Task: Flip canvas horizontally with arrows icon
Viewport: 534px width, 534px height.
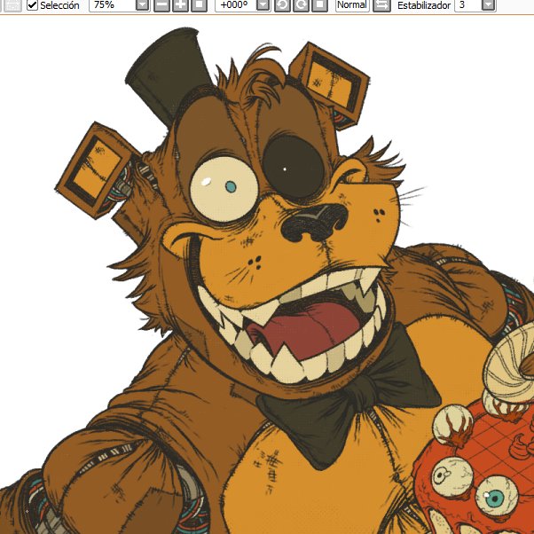Action: click(x=381, y=5)
